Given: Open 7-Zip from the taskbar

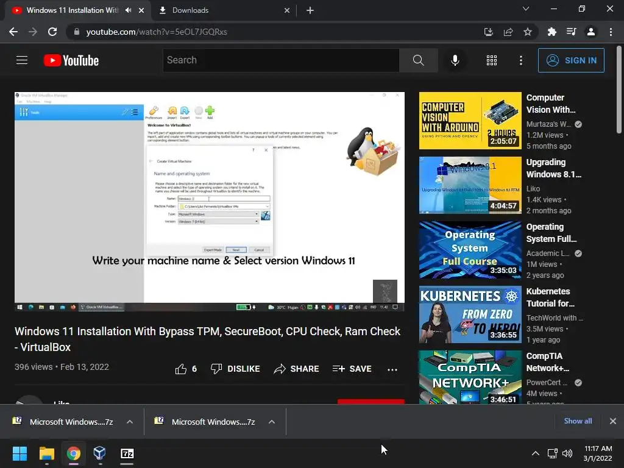Looking at the screenshot, I should point(127,453).
